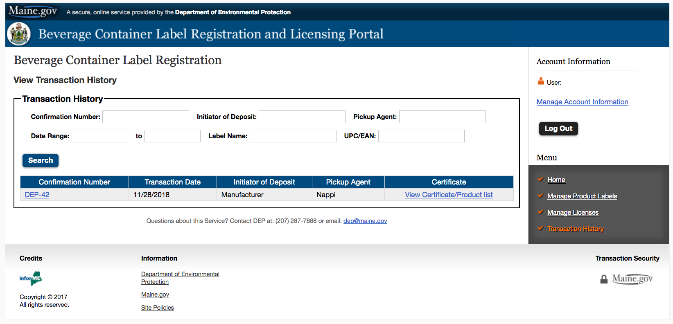Click the checkmark beside Home menu item
Image resolution: width=673 pixels, height=324 pixels.
pyautogui.click(x=540, y=179)
